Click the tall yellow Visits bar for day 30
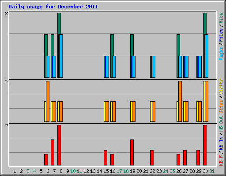Image resolution: width=226 pixels, height=176 pixels. [204, 101]
